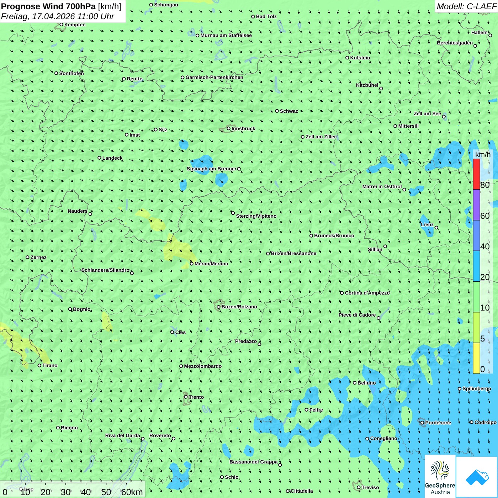The image size is (498, 498).
Task: Click the Meran/Merano label
Action: (x=211, y=264)
